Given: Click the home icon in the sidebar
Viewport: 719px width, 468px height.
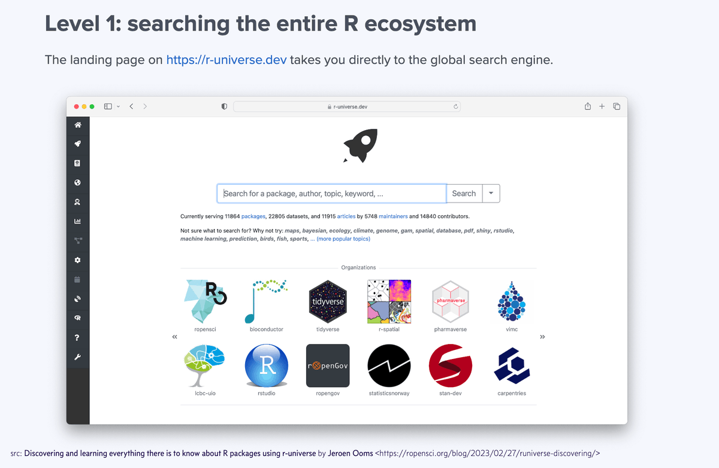Looking at the screenshot, I should click(77, 125).
